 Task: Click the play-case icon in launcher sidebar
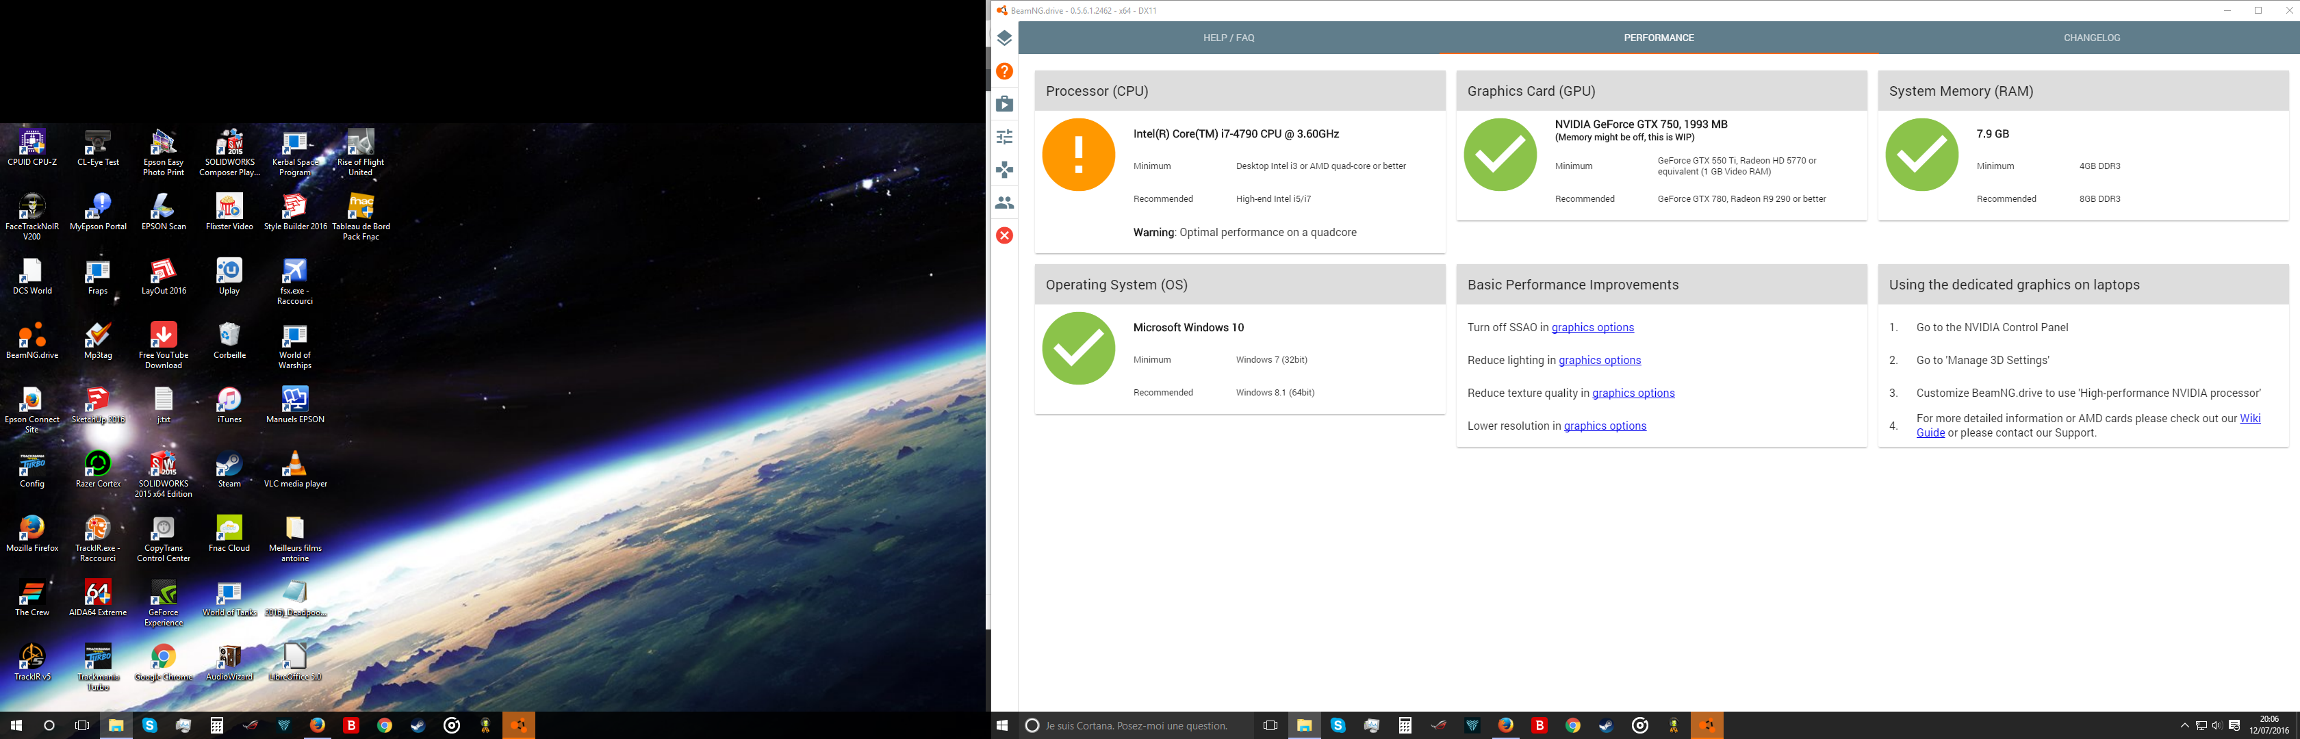pos(1004,103)
